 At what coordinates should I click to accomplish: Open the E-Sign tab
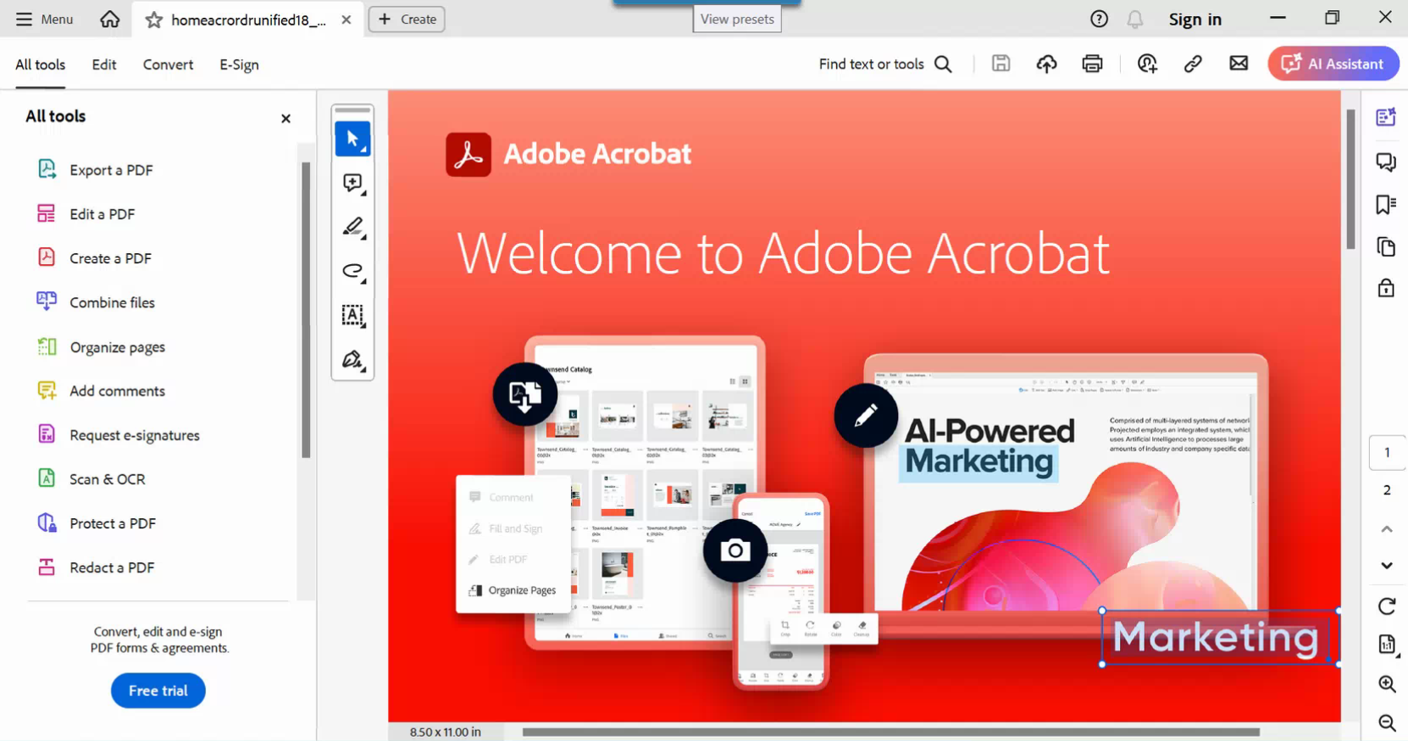point(239,64)
